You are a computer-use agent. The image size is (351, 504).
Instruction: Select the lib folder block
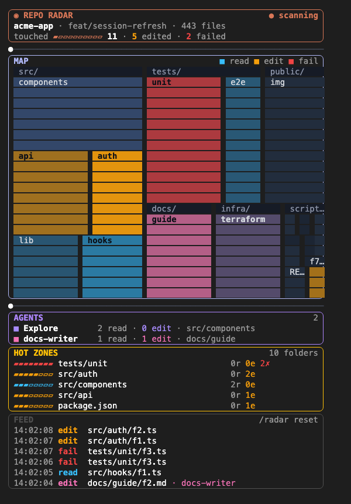(x=46, y=267)
